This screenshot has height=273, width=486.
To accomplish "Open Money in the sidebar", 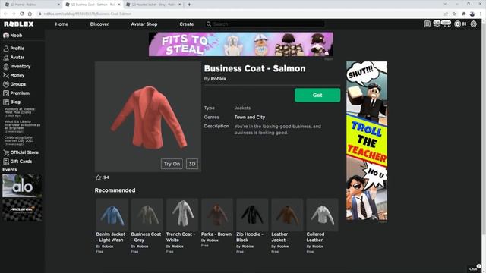I will tap(14, 75).
